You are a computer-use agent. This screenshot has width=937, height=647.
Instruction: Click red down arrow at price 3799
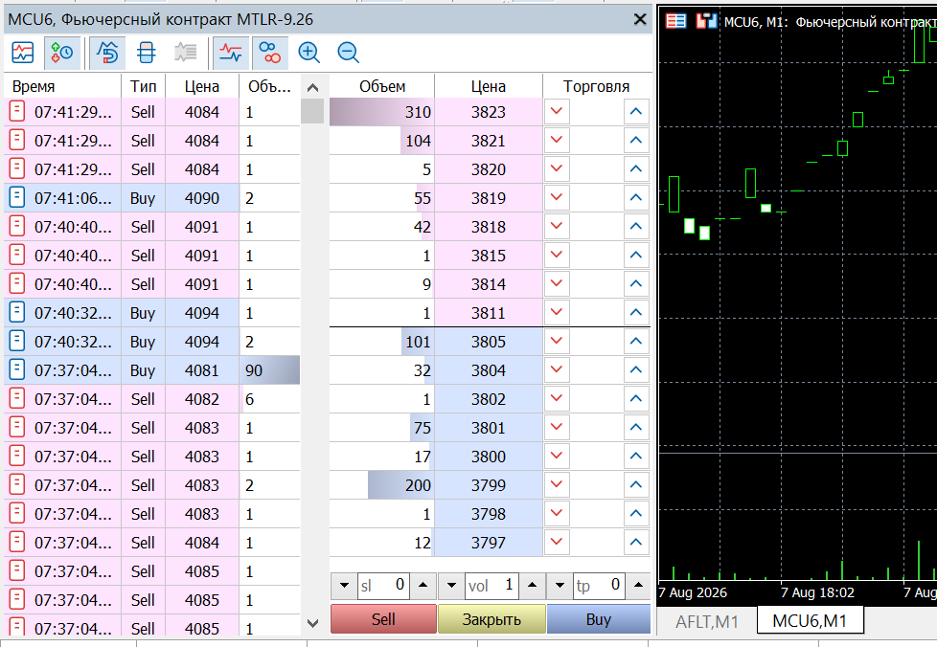coord(557,484)
